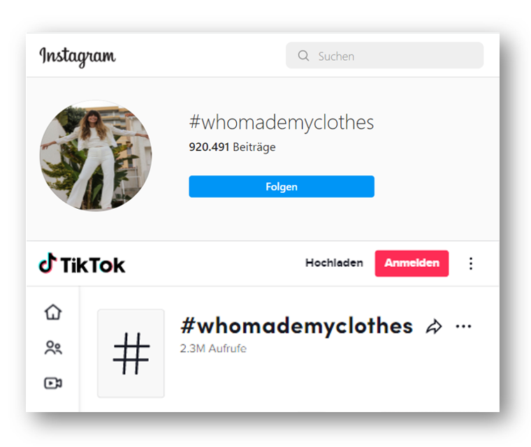Screen dimensions: 531x447
Task: Click the magnifier icon in the search bar
Action: [303, 56]
